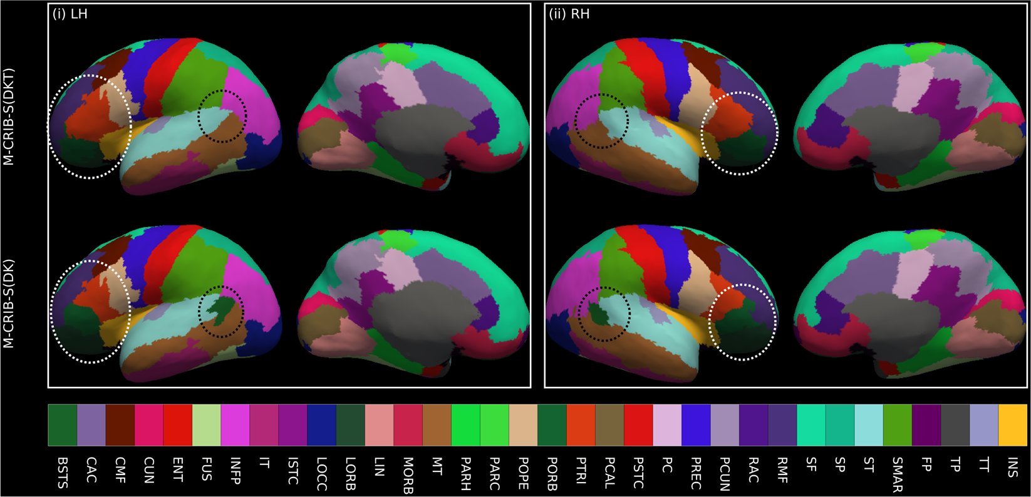Click the LOCC color swatch
This screenshot has height=497, width=1031.
pos(322,425)
